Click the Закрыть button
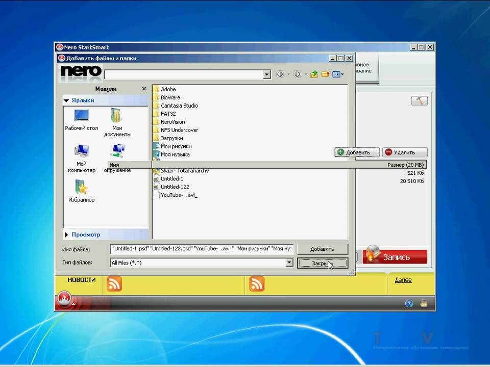Screen dimensions: 490x367 click(x=323, y=264)
